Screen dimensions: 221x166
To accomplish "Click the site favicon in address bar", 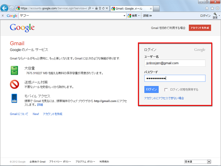I will [x=18, y=8].
